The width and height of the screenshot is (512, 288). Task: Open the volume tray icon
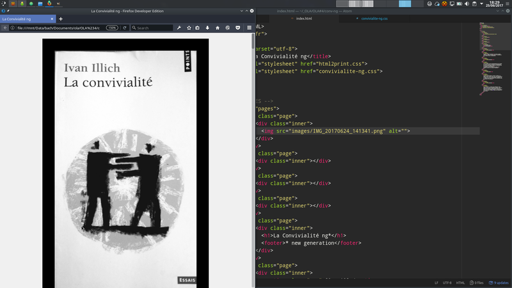point(467,4)
